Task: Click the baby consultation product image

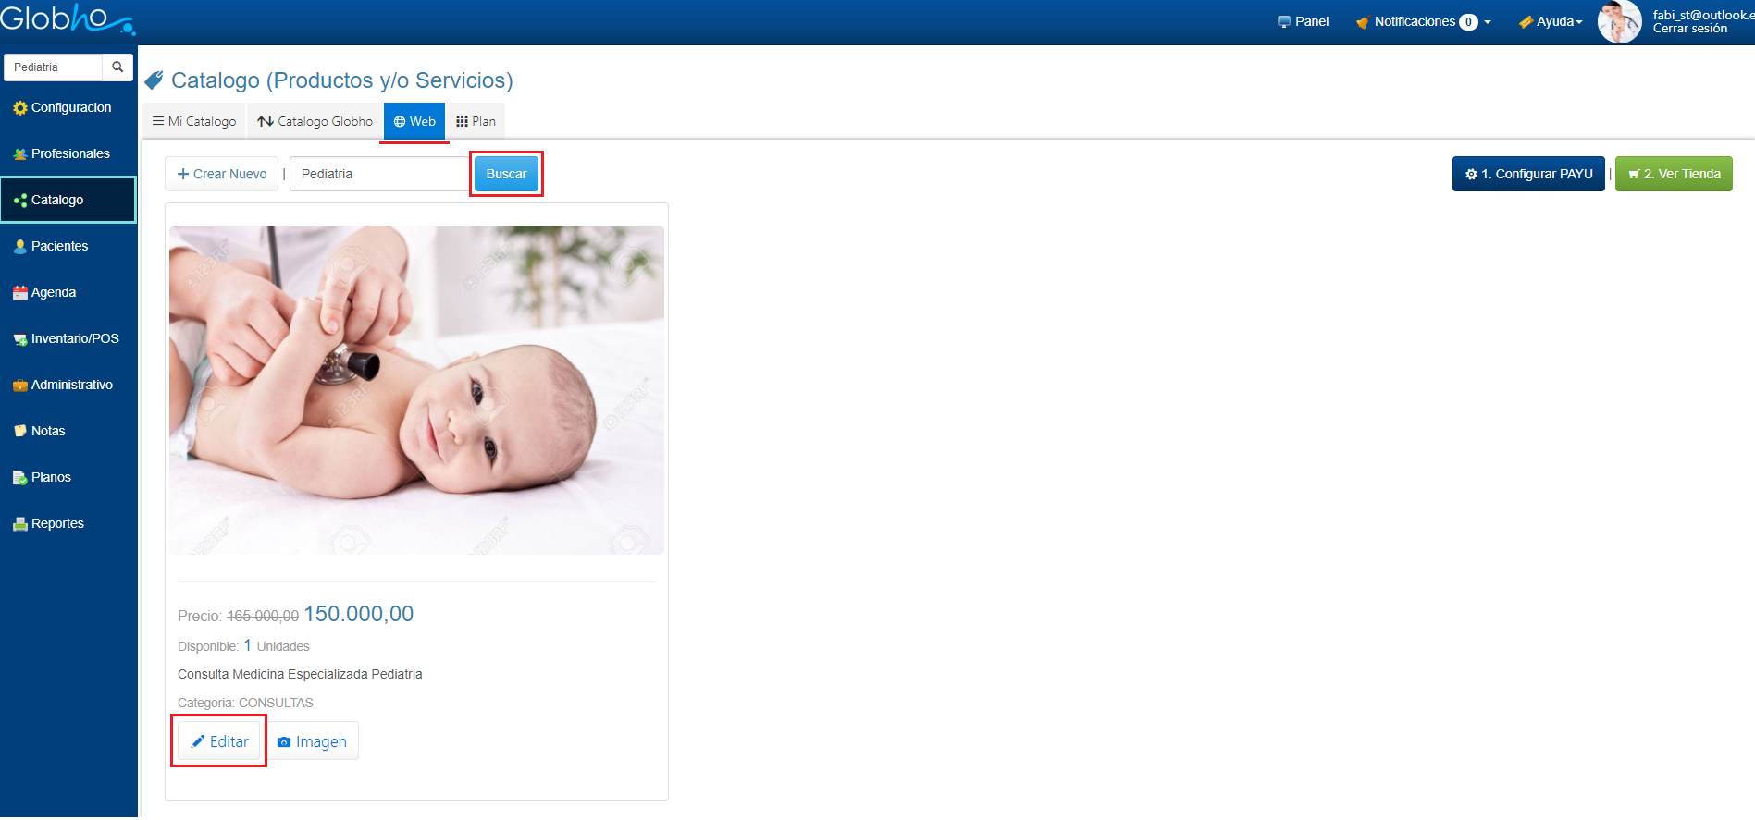Action: (416, 390)
